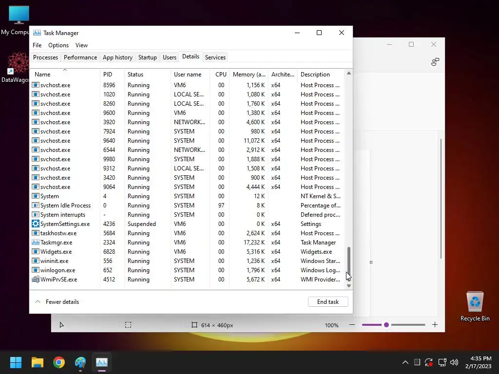Screen dimensions: 499x374
Task: Sort by the CPU column header
Action: tap(220, 75)
